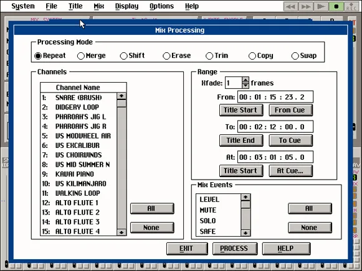Select channel 9 KAWAI PIANO
Image resolution: width=362 pixels, height=271 pixels.
[79, 174]
